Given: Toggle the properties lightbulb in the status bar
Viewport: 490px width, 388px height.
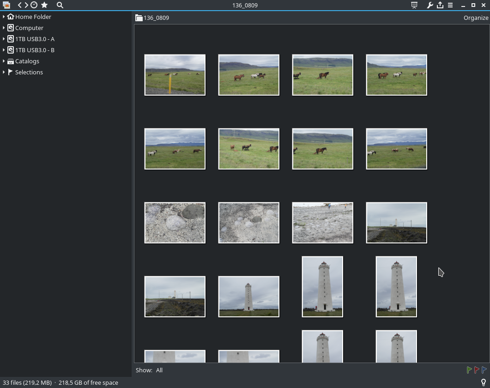Looking at the screenshot, I should point(484,382).
